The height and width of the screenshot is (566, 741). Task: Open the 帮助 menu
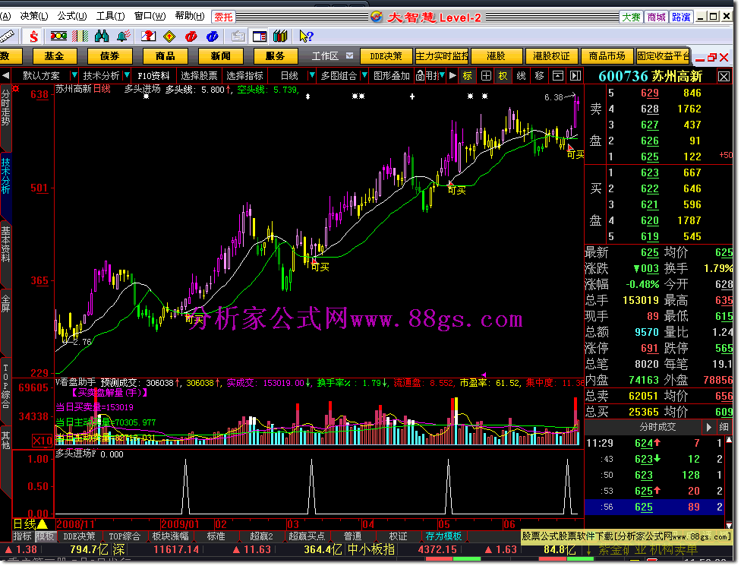190,16
